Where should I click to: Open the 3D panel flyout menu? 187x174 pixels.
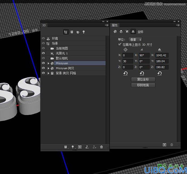tap(107, 25)
